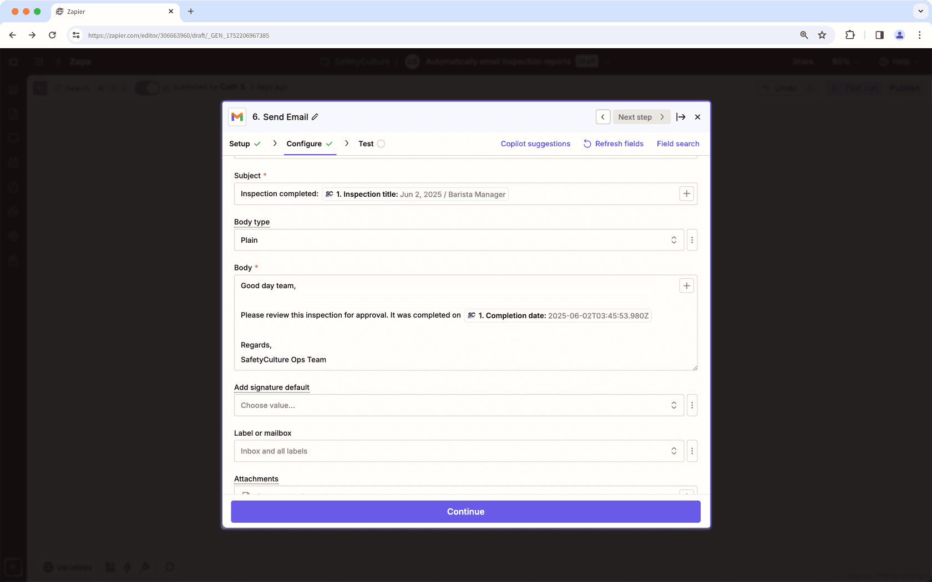Click the browser extensions puzzle icon
This screenshot has width=932, height=582.
(850, 35)
